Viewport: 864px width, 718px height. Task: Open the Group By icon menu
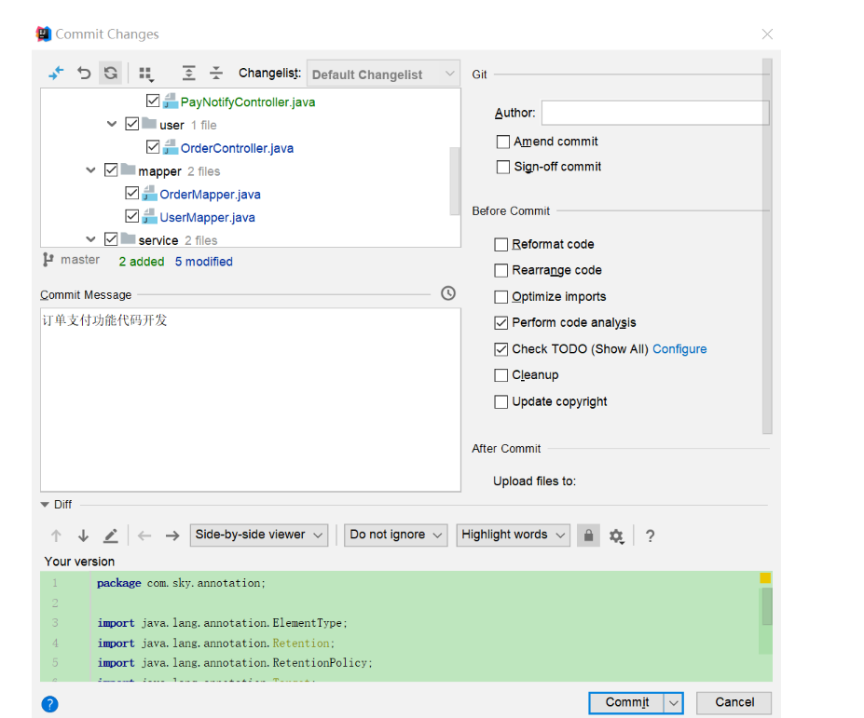pyautogui.click(x=146, y=74)
